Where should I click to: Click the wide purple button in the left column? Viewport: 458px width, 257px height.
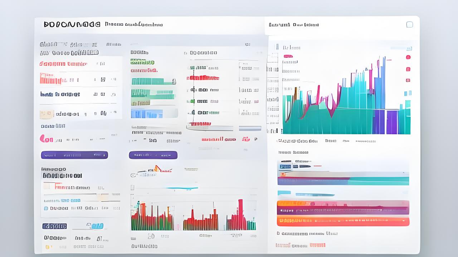(x=74, y=155)
